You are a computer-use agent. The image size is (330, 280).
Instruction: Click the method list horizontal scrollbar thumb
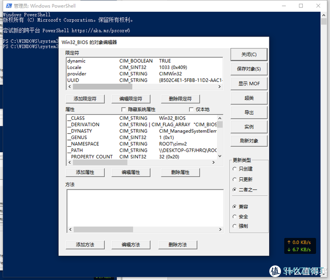[103, 229]
